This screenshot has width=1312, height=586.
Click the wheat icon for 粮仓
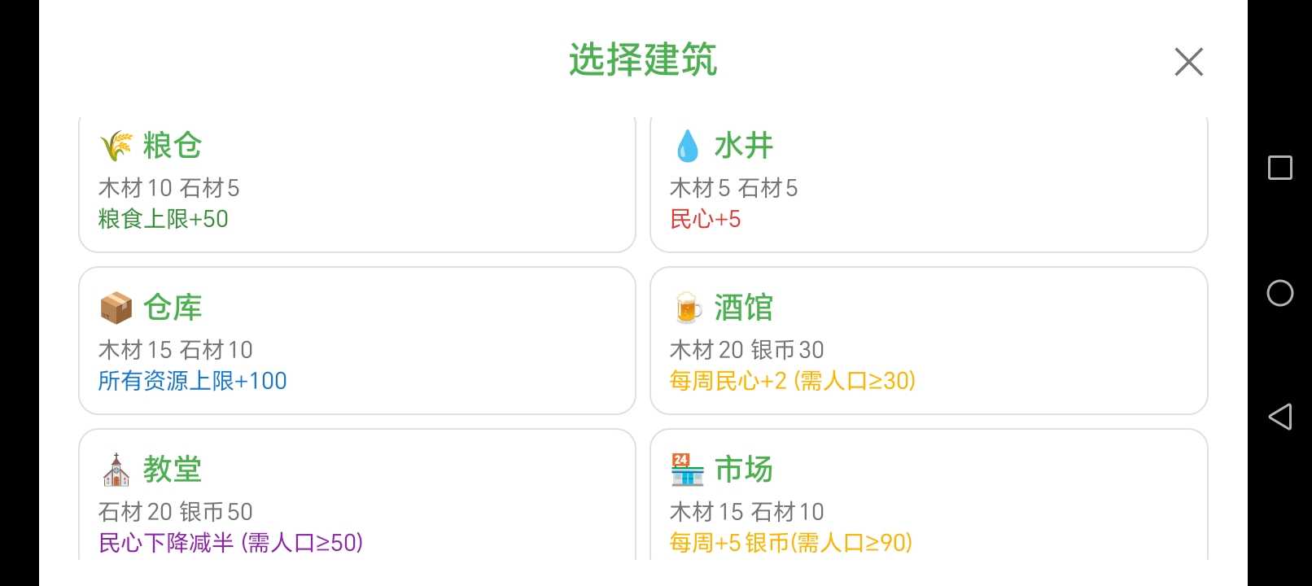click(x=116, y=146)
